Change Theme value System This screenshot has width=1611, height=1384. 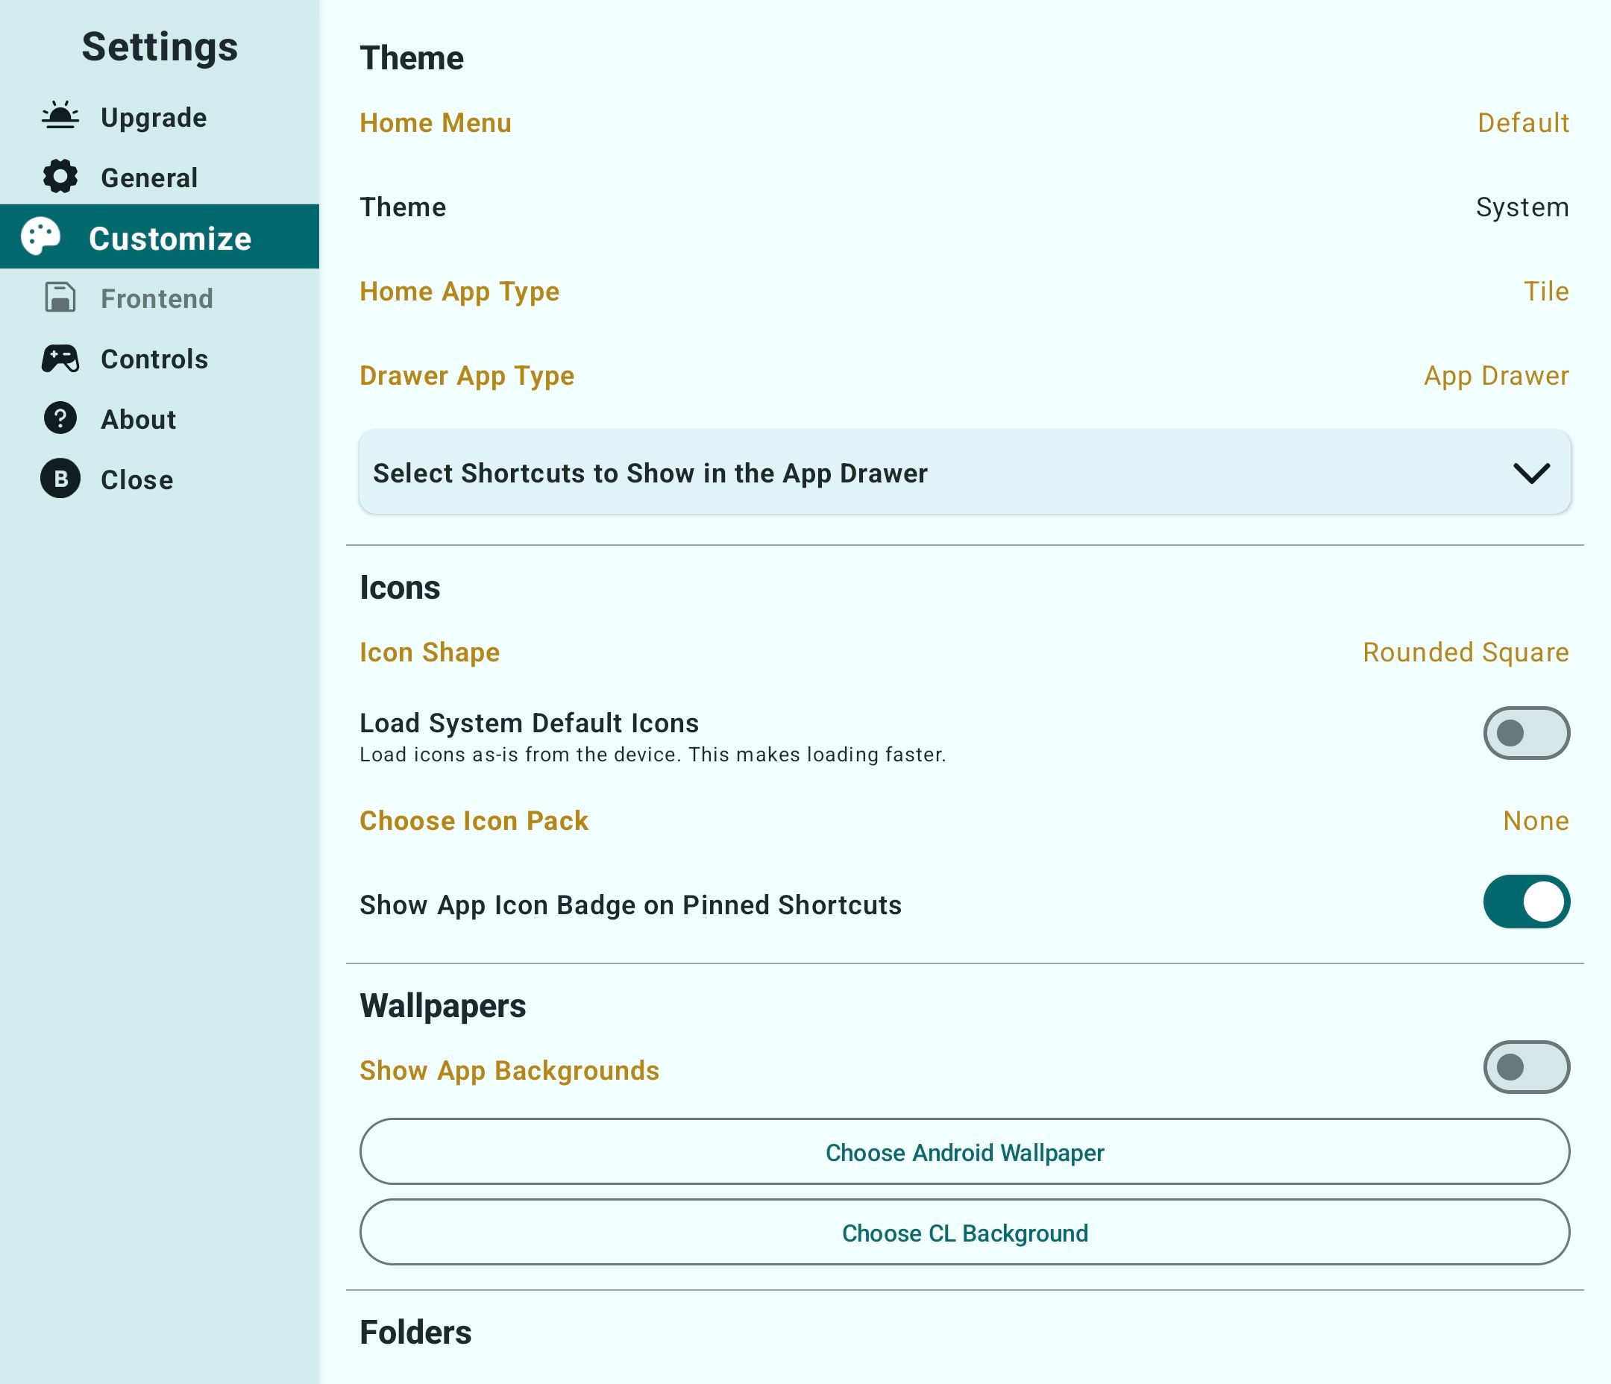(1522, 207)
